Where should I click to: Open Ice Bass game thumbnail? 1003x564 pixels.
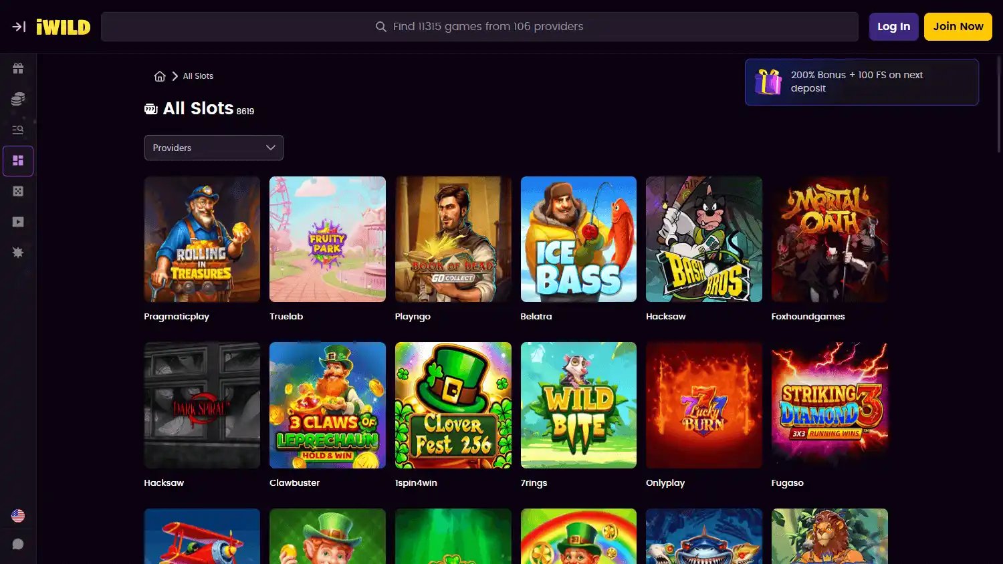tap(578, 239)
